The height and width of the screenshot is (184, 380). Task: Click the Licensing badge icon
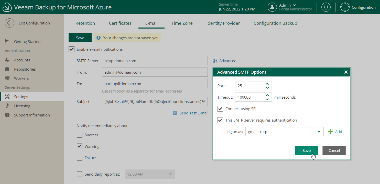pyautogui.click(x=7, y=106)
